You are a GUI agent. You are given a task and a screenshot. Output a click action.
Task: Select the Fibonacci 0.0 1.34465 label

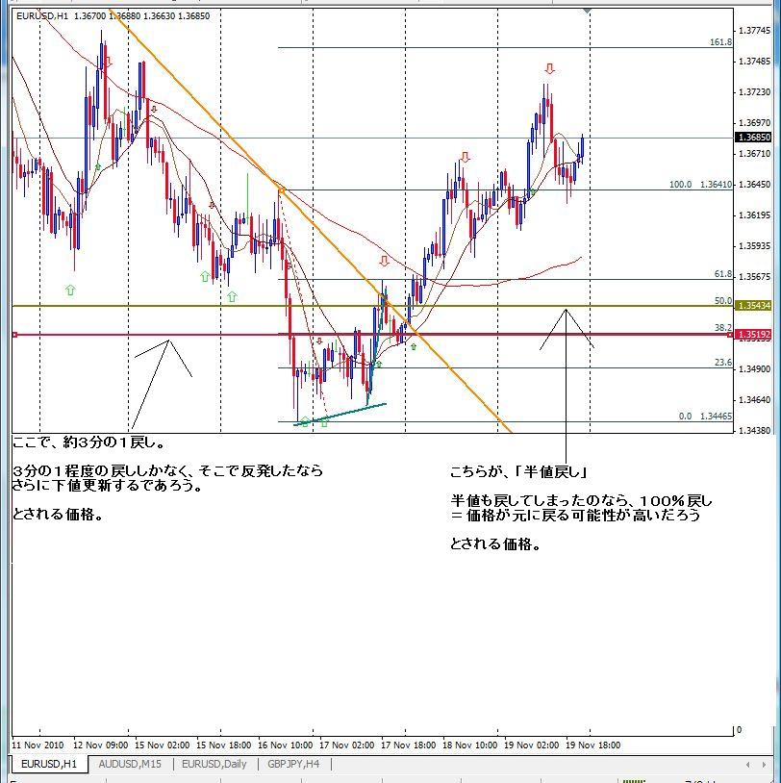click(705, 416)
